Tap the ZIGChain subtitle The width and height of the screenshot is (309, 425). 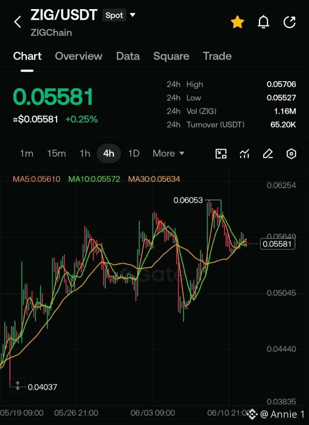click(x=51, y=33)
